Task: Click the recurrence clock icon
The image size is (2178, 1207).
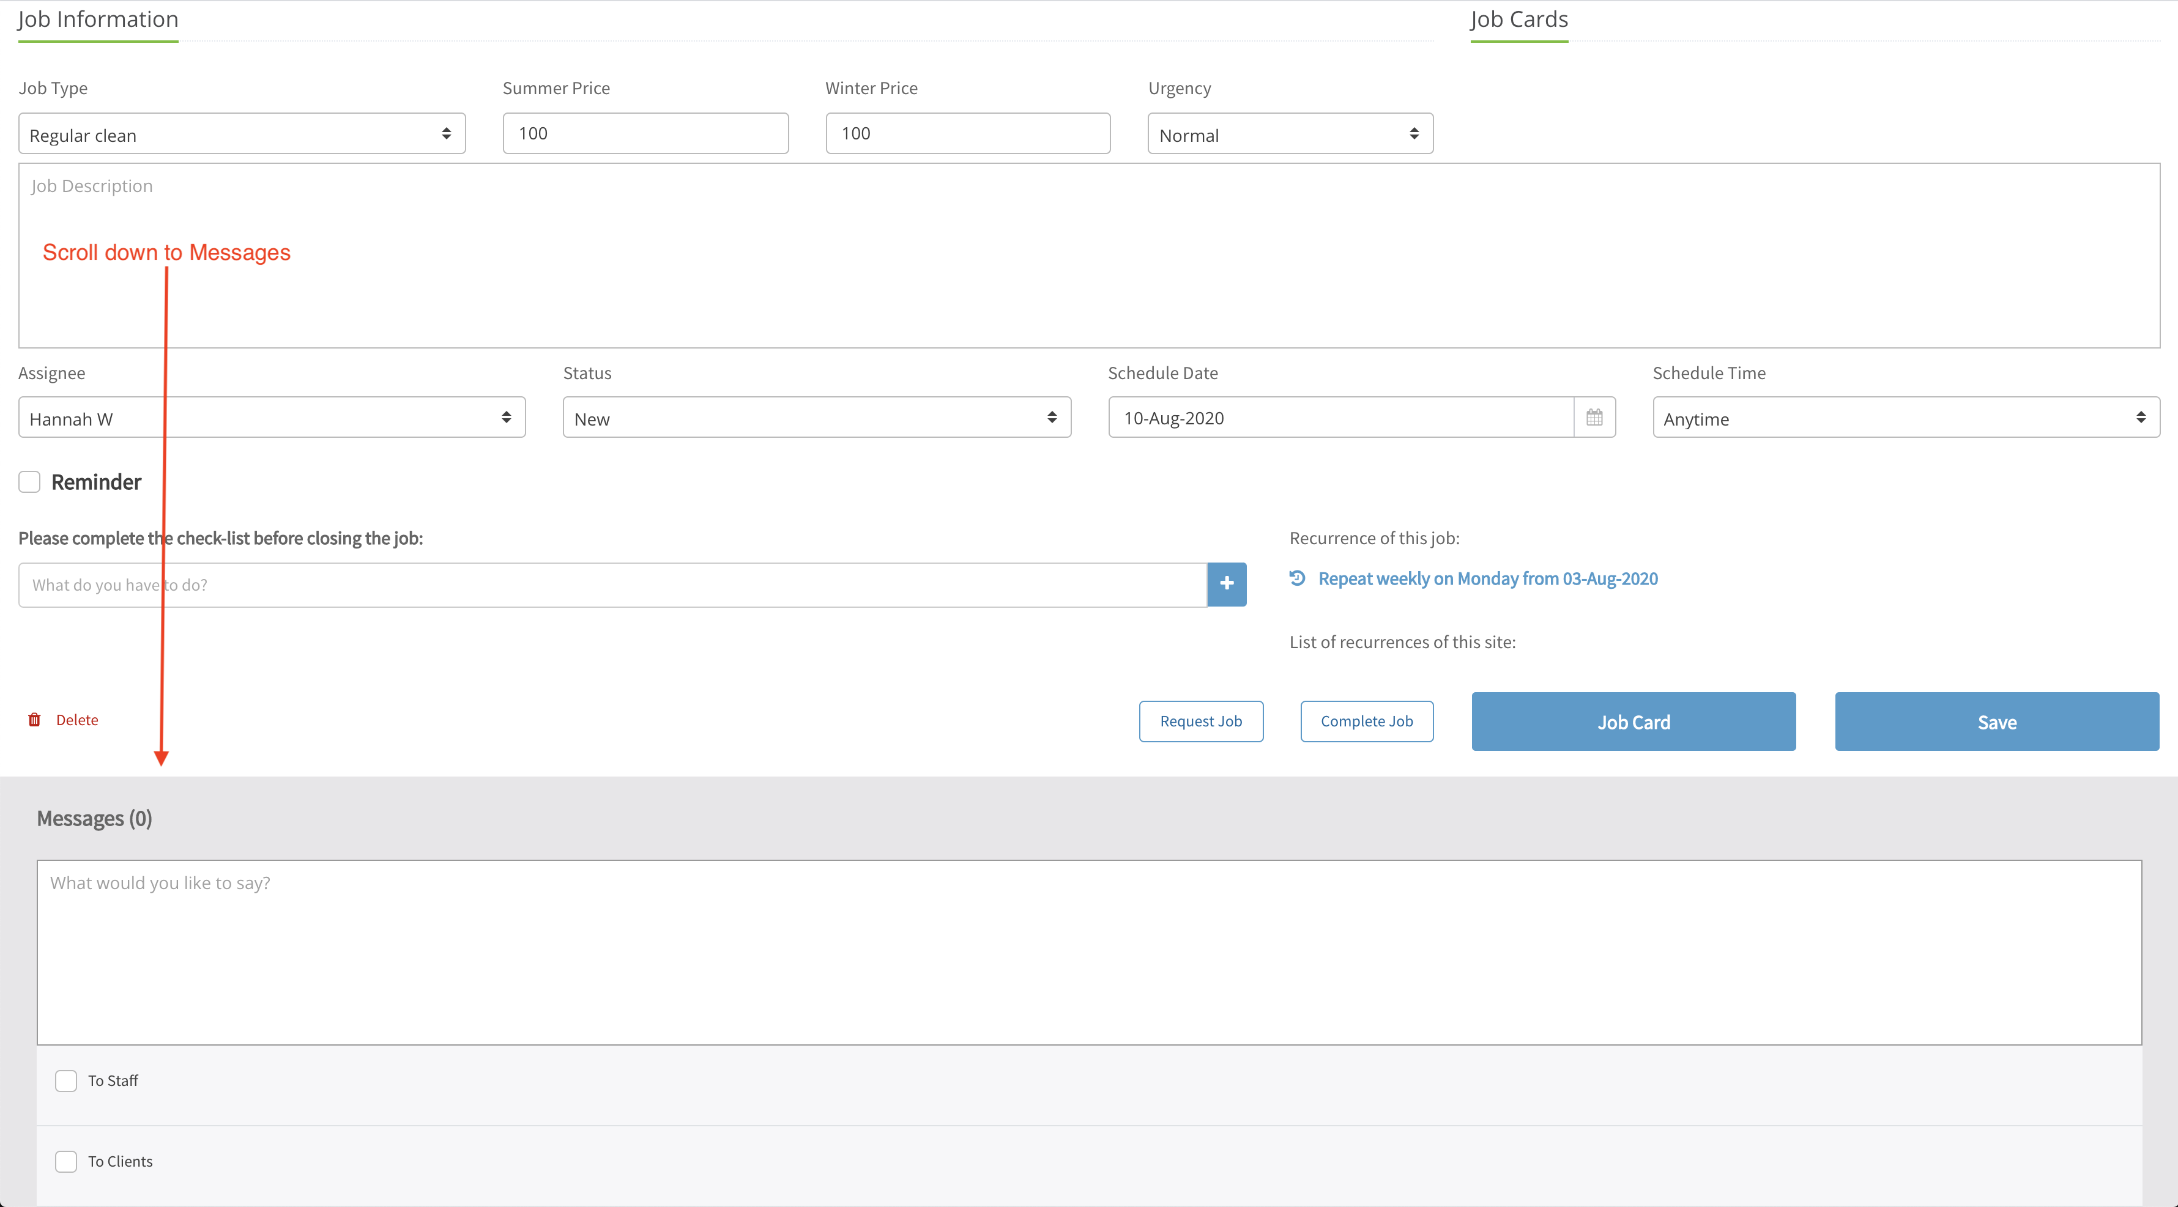Action: pos(1298,578)
